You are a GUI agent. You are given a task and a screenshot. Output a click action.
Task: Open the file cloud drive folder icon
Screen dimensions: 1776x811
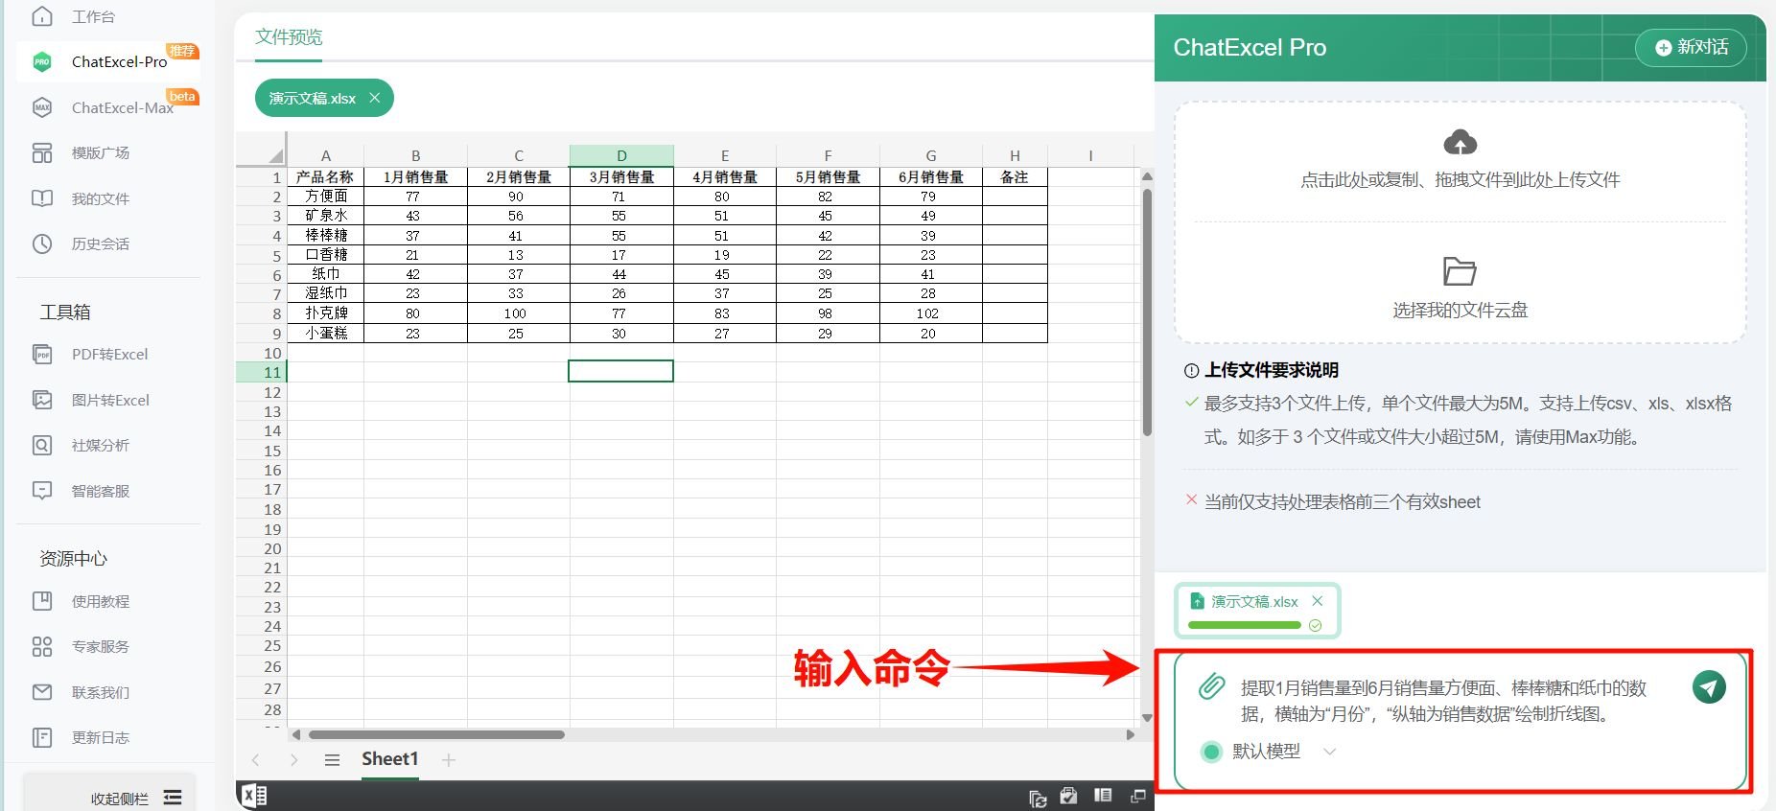1460,271
